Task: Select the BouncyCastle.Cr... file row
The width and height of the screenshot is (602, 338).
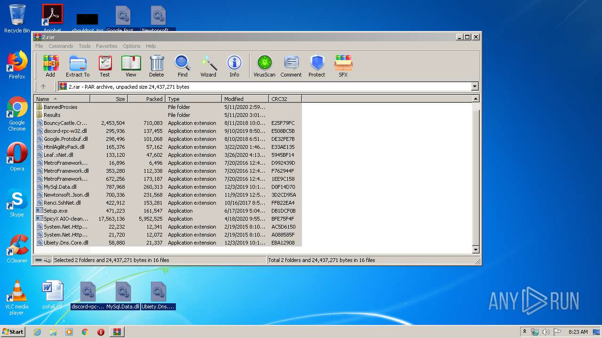Action: click(x=167, y=123)
